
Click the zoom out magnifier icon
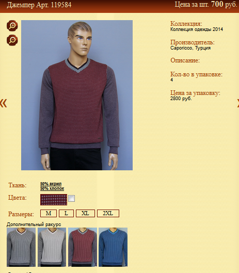[12, 40]
